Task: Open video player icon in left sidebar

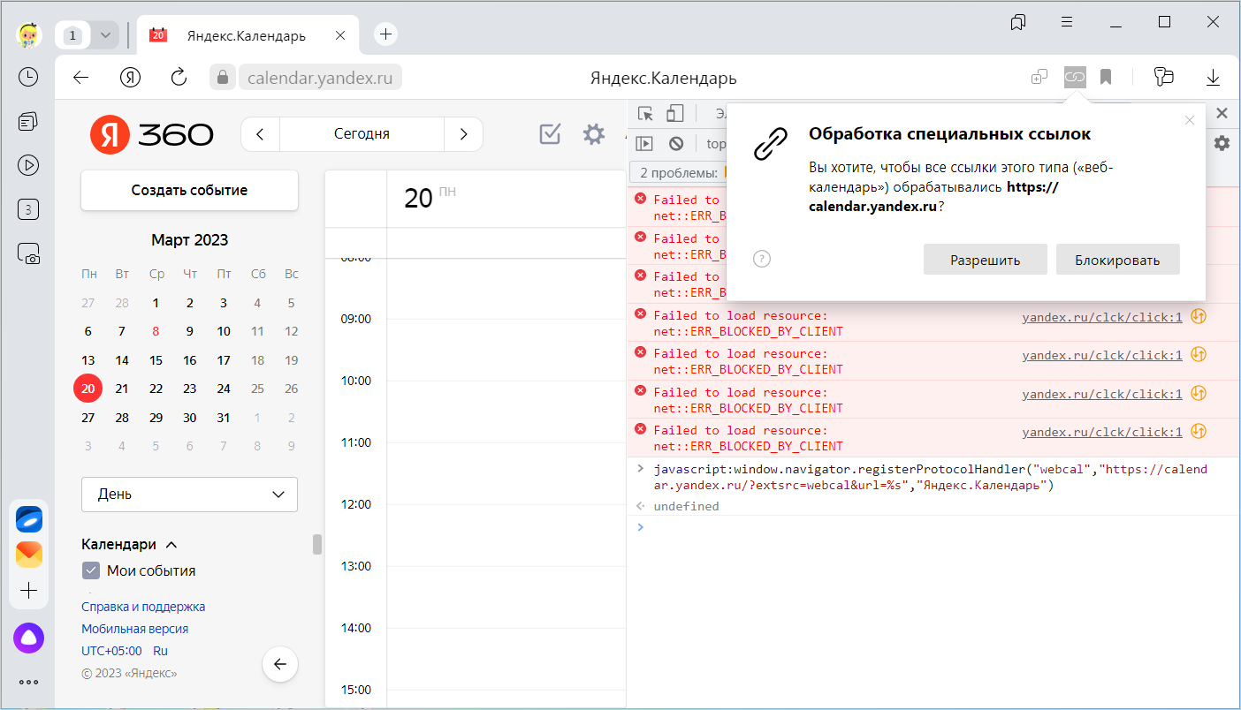Action: click(28, 165)
